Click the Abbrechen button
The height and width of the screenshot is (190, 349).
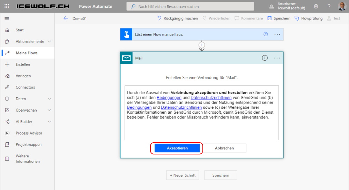coord(224,148)
